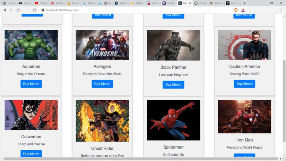Image resolution: width=286 pixels, height=161 pixels.
Task: Switch to the Black Panther search tab
Action: coord(217,3)
